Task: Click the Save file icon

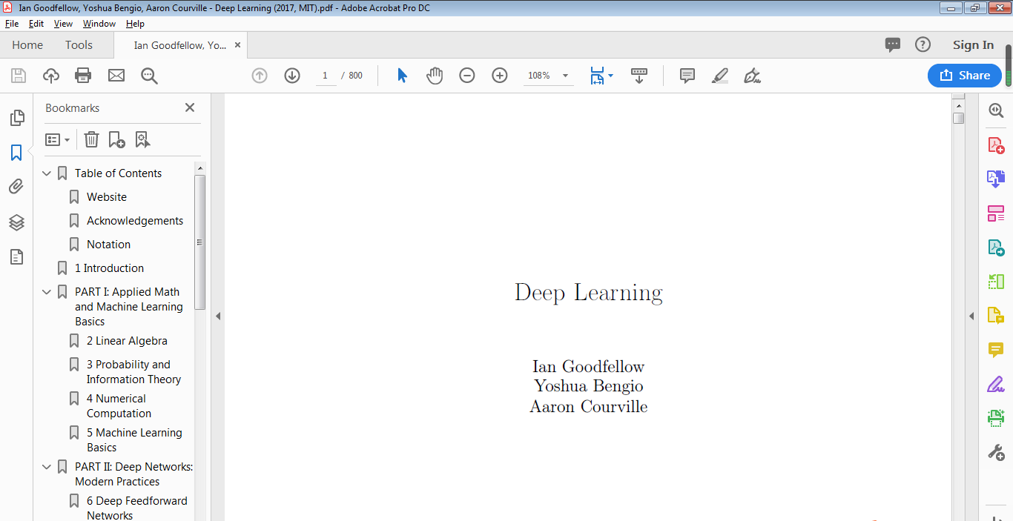Action: (x=19, y=76)
